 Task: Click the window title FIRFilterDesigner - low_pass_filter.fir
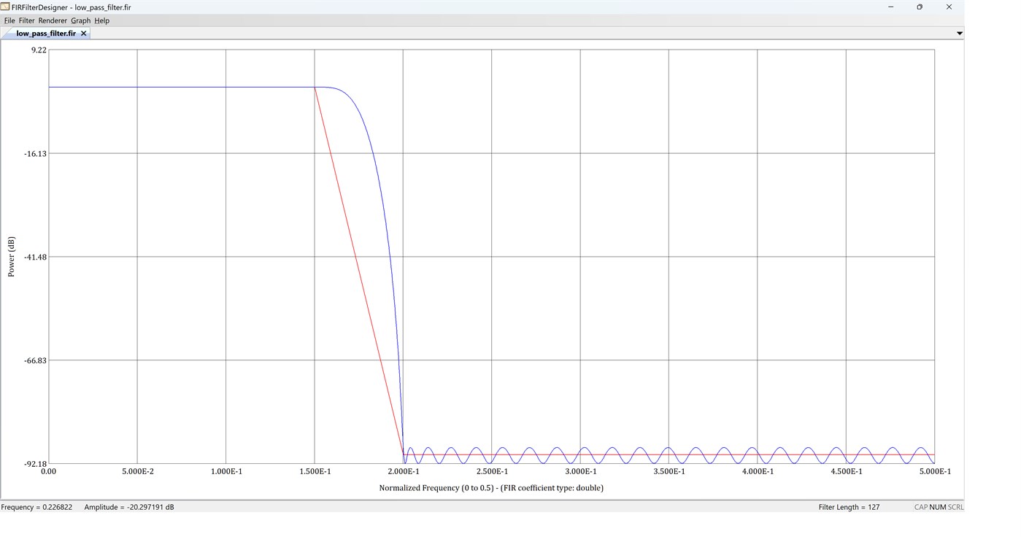point(72,7)
